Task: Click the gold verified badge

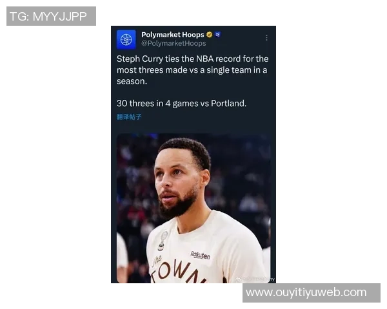Action: [209, 35]
